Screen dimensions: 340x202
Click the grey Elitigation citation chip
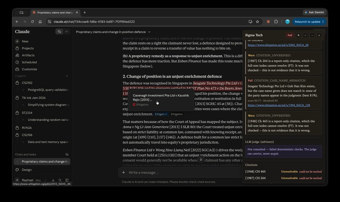point(177,114)
